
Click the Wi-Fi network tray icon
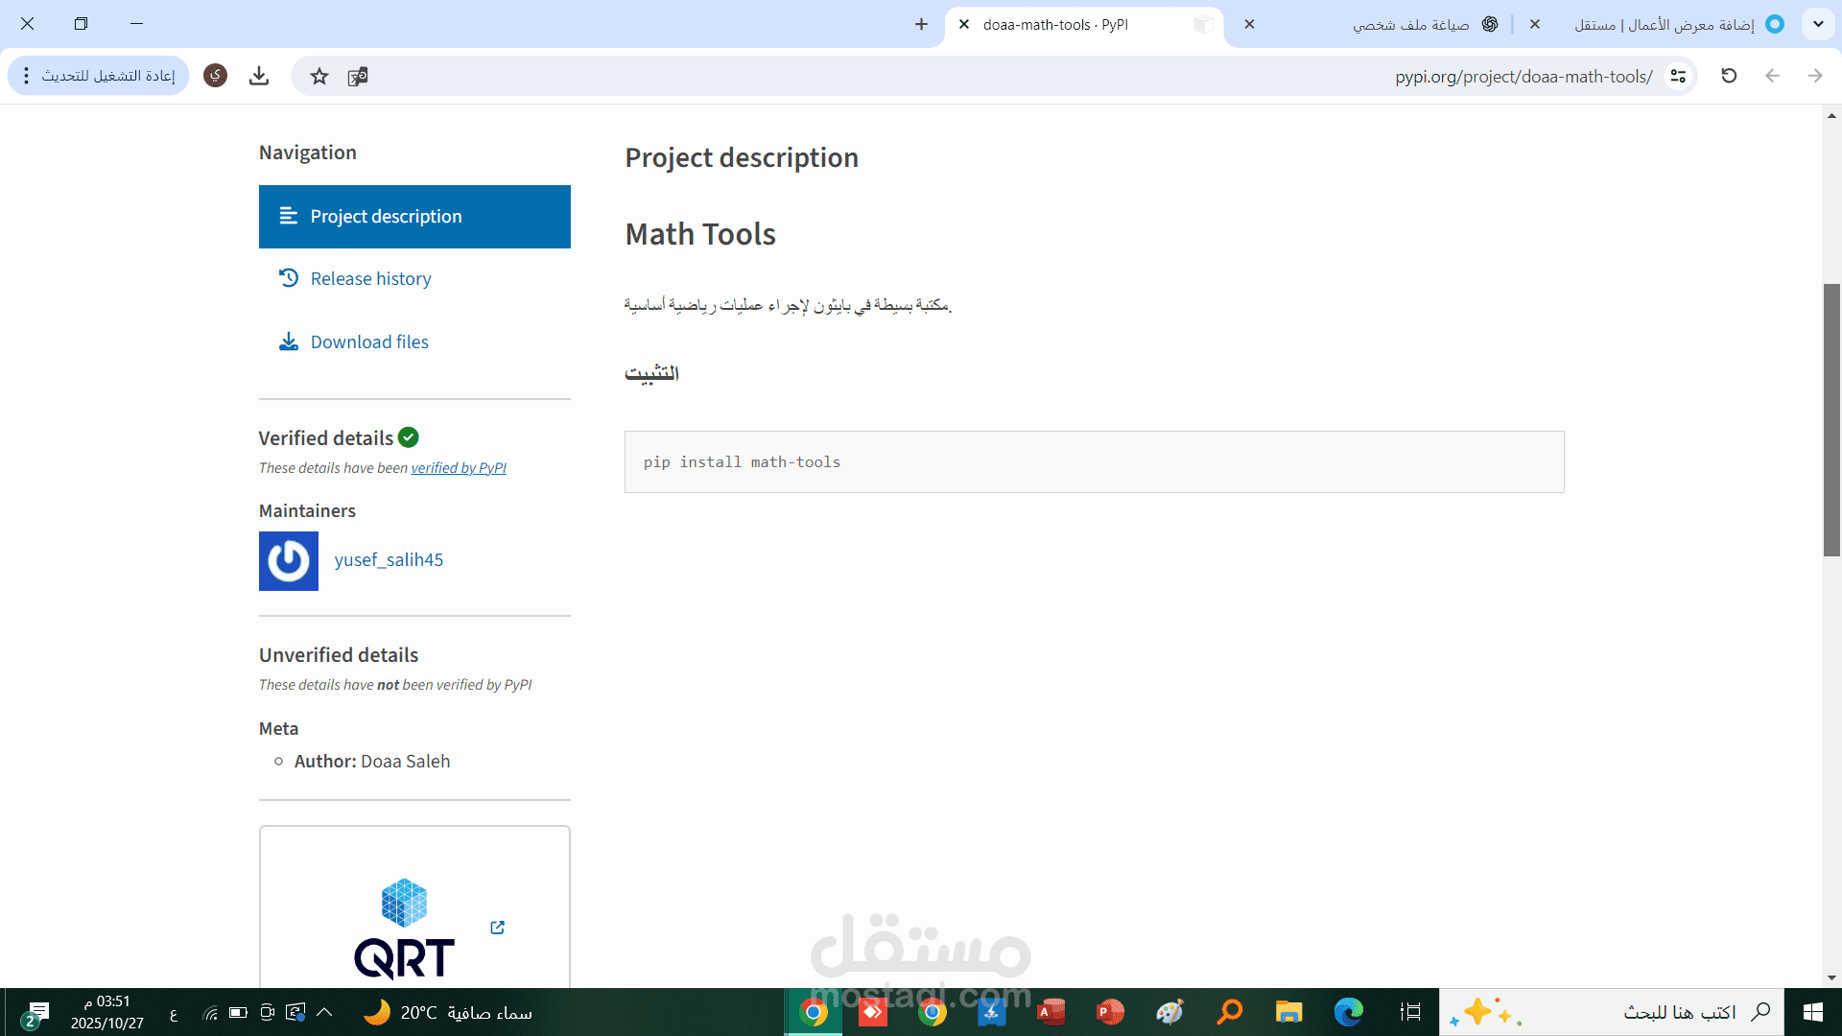click(x=210, y=1012)
